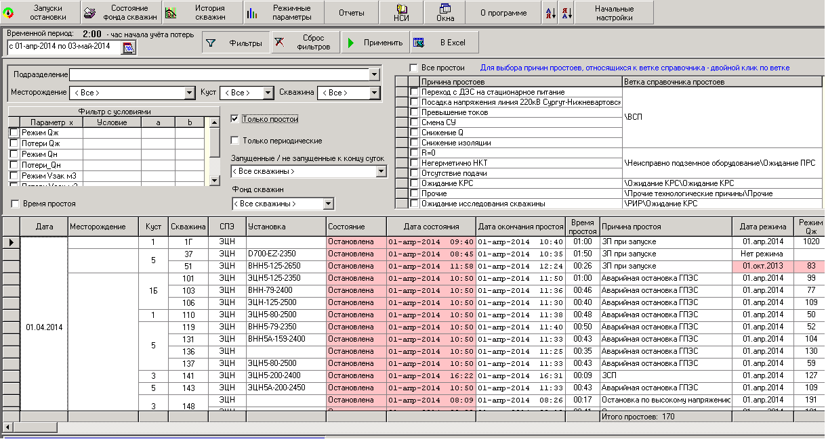Click the date period input field
This screenshot has height=439, width=826.
[x=64, y=47]
